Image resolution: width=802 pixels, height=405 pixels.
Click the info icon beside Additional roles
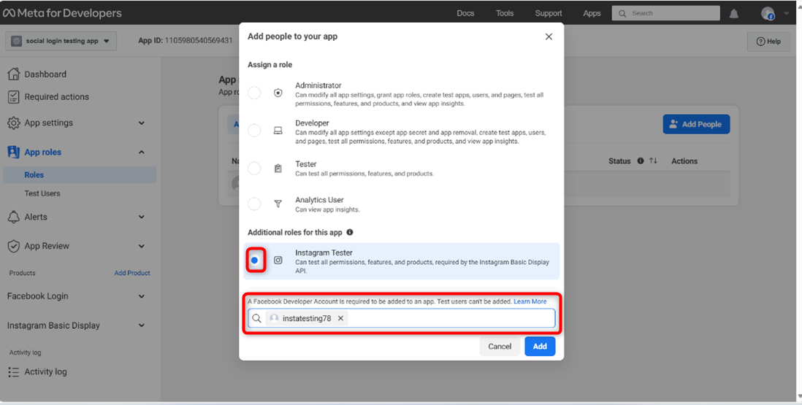(350, 232)
